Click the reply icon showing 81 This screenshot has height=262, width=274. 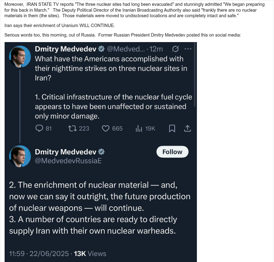(39, 128)
